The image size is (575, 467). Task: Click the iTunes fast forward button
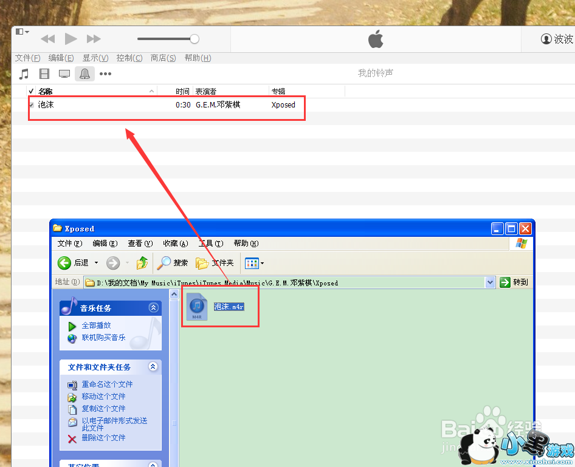tap(94, 39)
